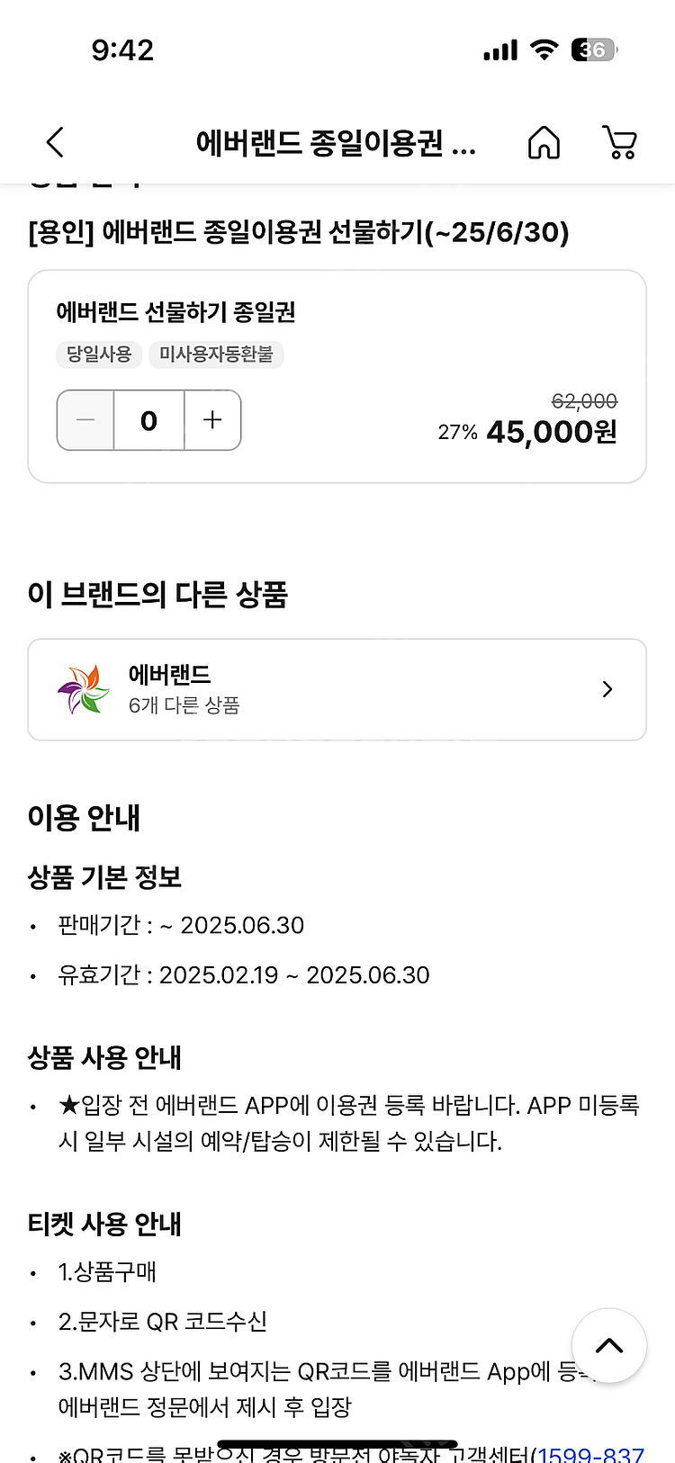Increase ticket quantity with plus button
This screenshot has height=1463, width=675.
pos(212,420)
